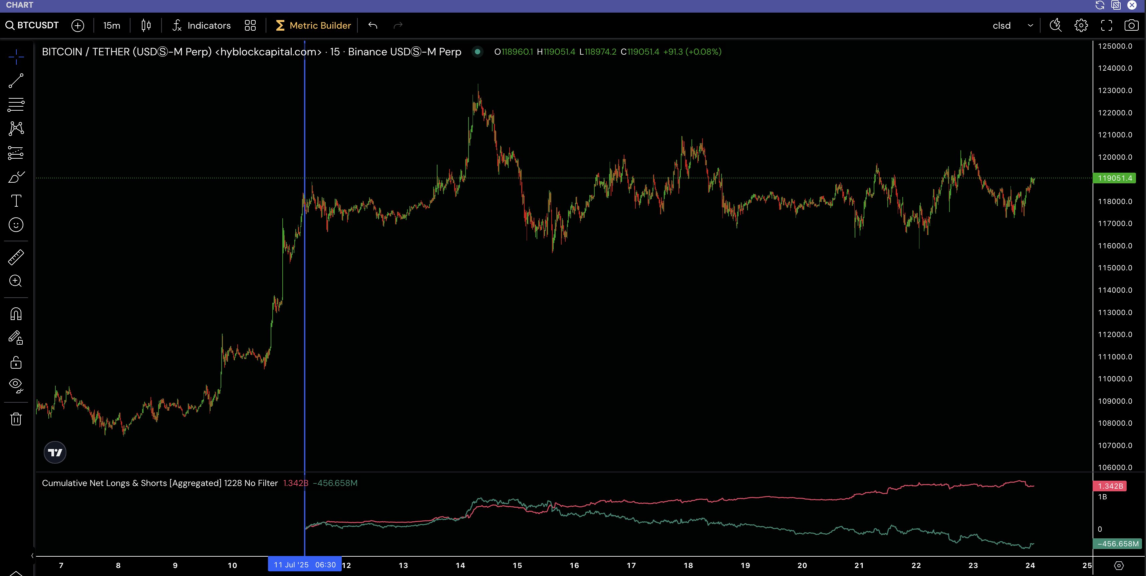Select the ruler measure tool
This screenshot has width=1146, height=576.
pyautogui.click(x=16, y=257)
